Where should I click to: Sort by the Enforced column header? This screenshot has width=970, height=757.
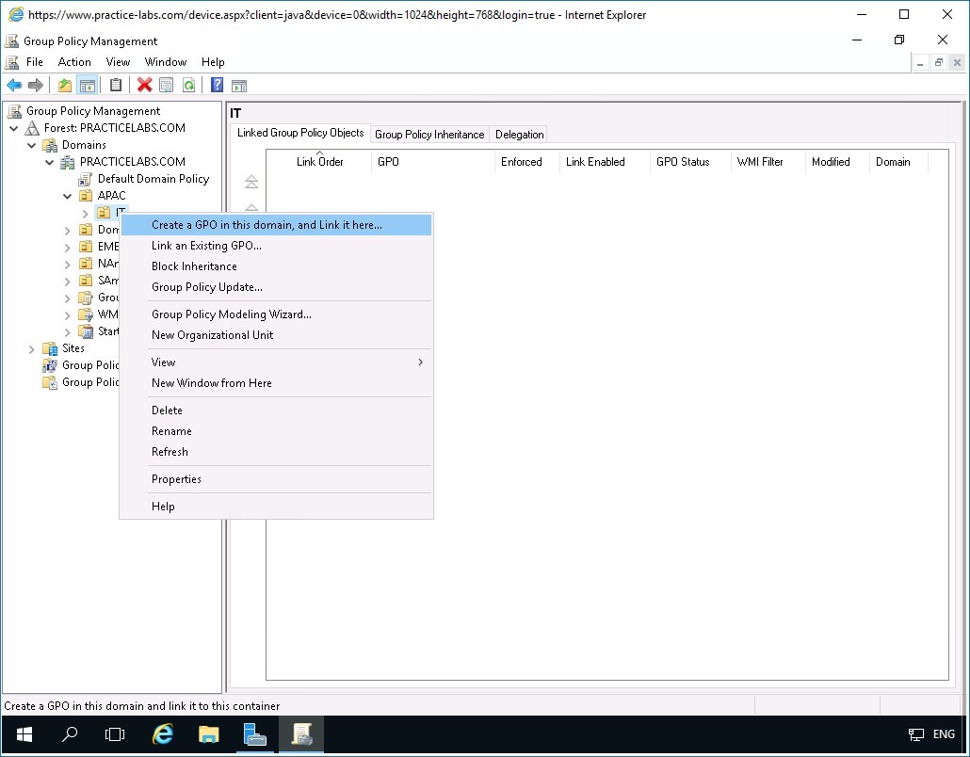(x=527, y=162)
